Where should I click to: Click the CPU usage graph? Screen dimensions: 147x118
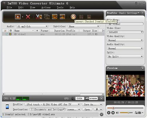pyautogui.click(x=23, y=98)
